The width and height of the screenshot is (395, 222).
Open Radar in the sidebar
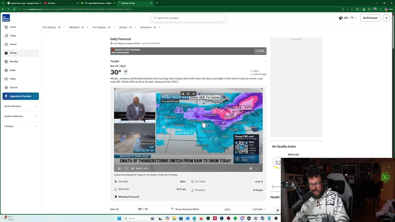coord(21,70)
